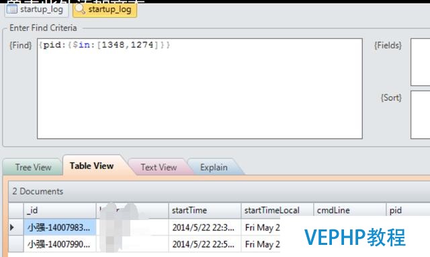430x257 pixels.
Task: Click the table icon on first startup_log tab
Action: click(12, 9)
